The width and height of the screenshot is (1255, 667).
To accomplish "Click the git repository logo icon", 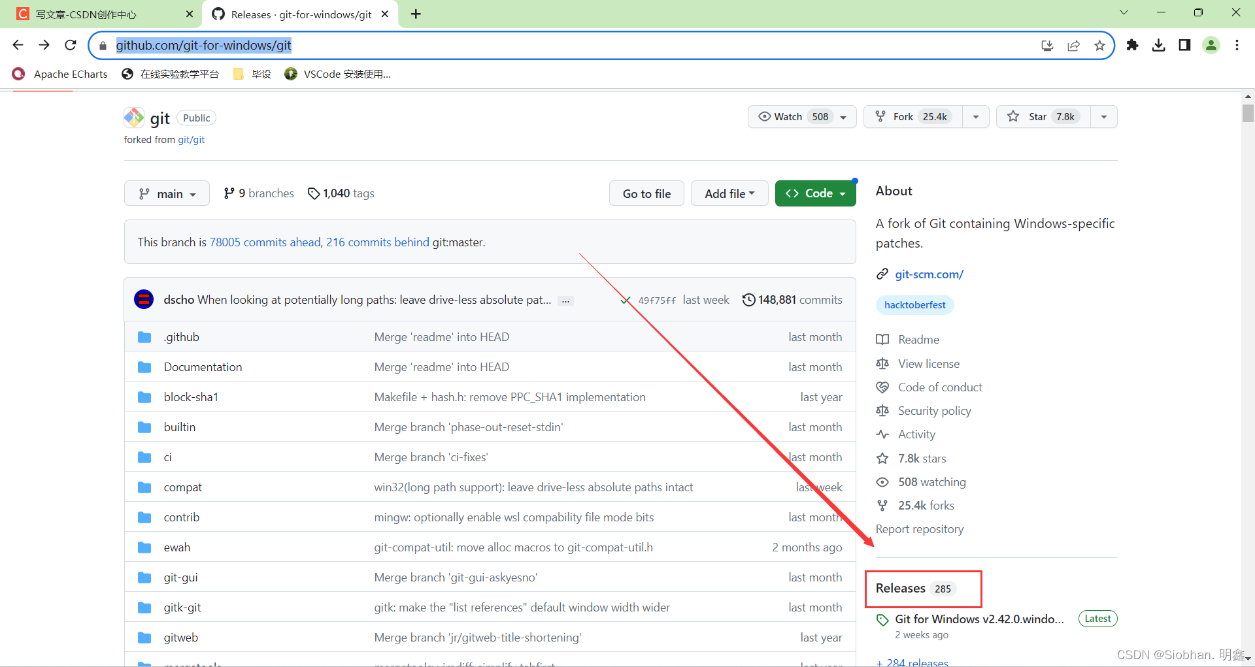I will 134,118.
